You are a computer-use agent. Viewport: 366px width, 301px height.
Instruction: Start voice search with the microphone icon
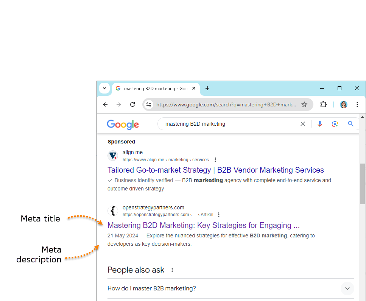320,124
